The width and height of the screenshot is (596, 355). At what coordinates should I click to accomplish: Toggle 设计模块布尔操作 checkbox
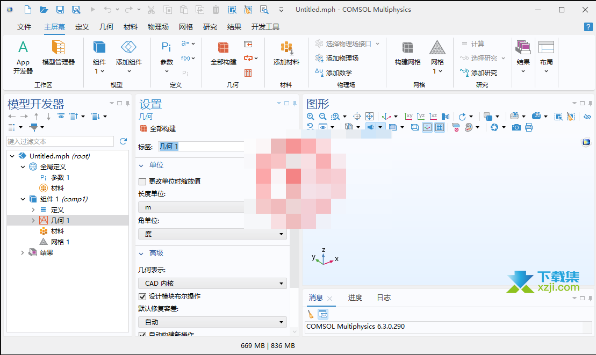pos(142,296)
